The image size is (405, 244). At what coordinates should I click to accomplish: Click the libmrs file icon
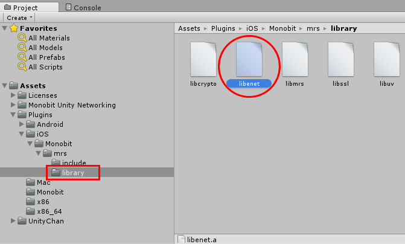[295, 59]
